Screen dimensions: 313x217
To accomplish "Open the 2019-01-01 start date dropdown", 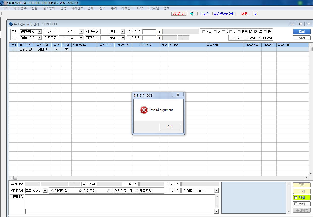I will 40,32.
